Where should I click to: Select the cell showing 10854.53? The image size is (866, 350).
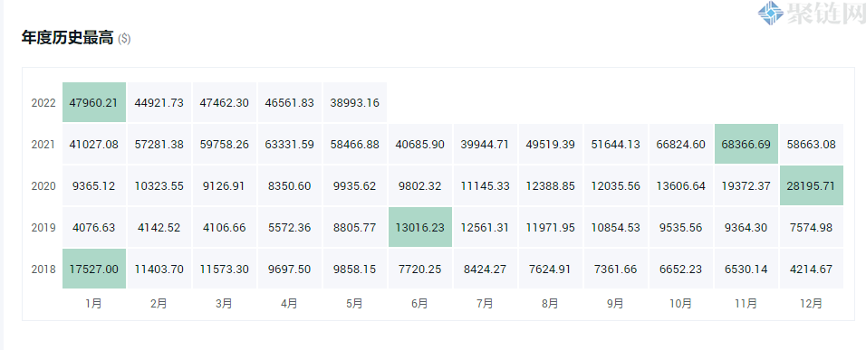[x=615, y=227]
